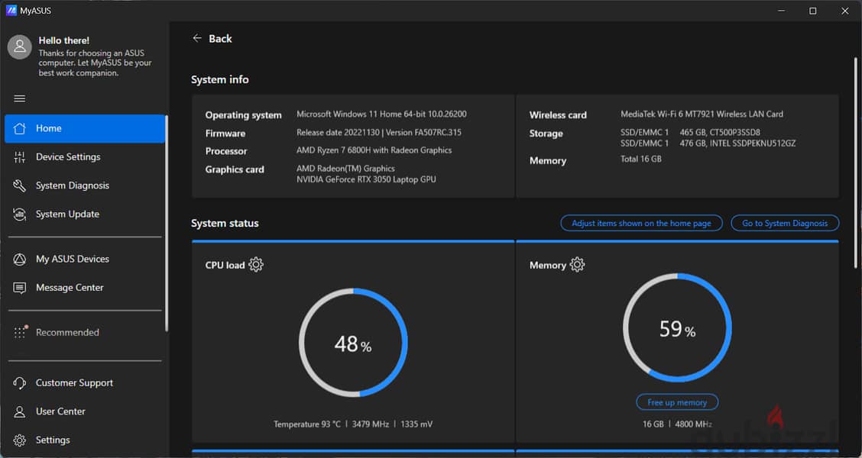Click the AMD Ryzen 7 6800H processor text
This screenshot has height=458, width=862.
pos(374,150)
